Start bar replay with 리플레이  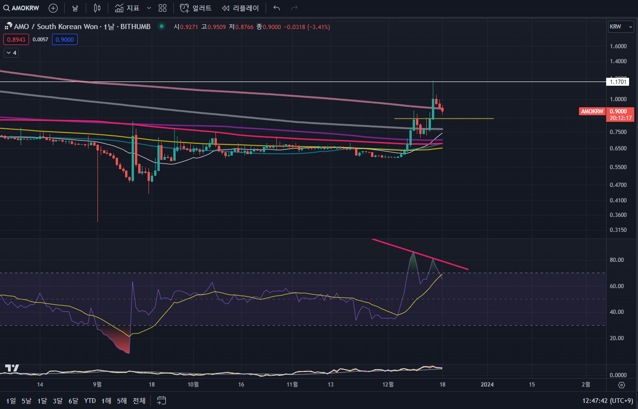click(x=240, y=8)
